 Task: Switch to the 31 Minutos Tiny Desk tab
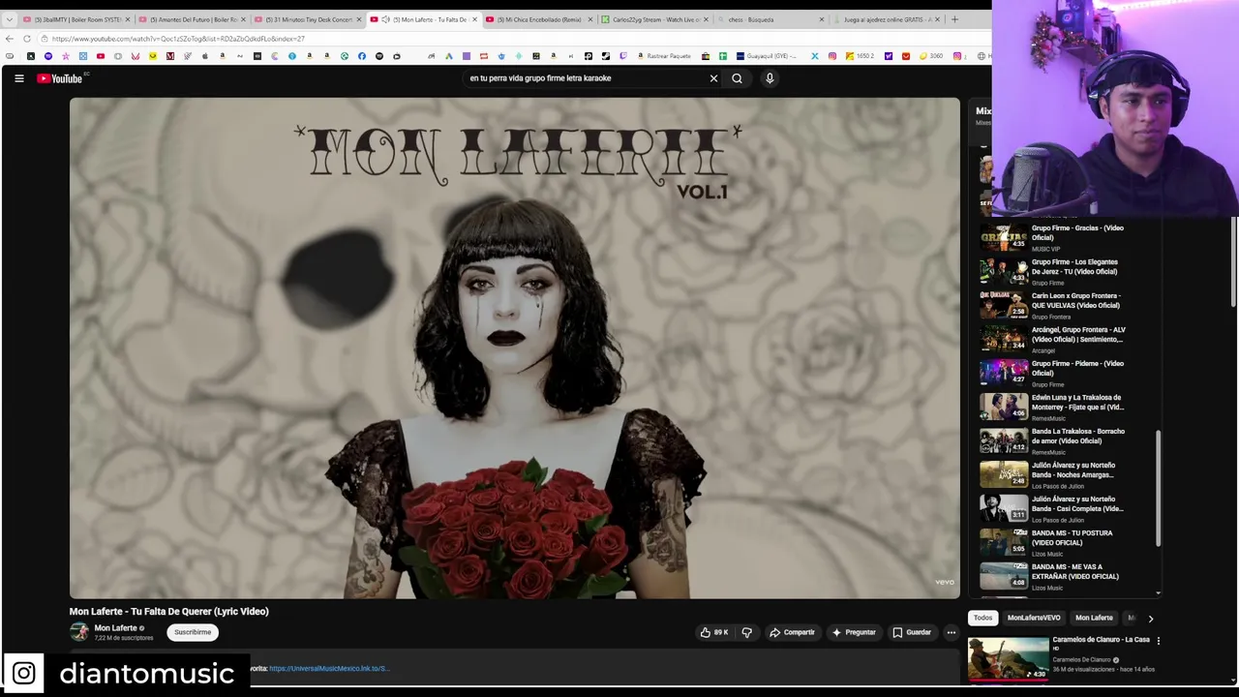[306, 19]
